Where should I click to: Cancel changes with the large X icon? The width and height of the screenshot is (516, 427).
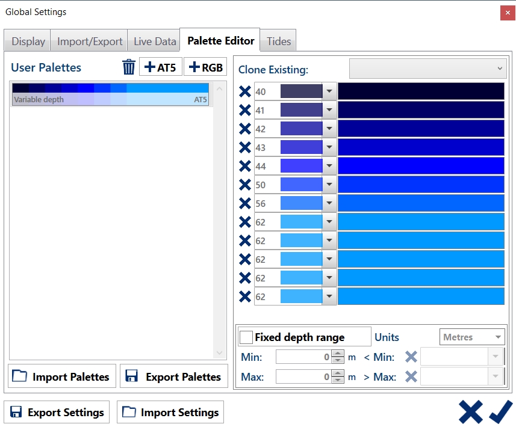pos(470,412)
